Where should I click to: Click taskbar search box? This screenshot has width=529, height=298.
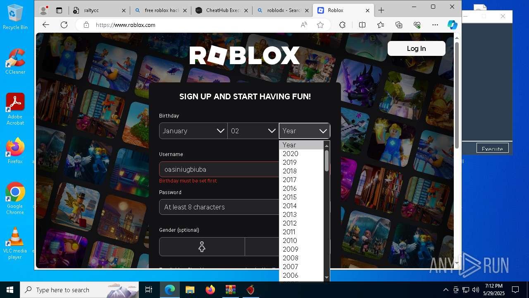(79, 290)
